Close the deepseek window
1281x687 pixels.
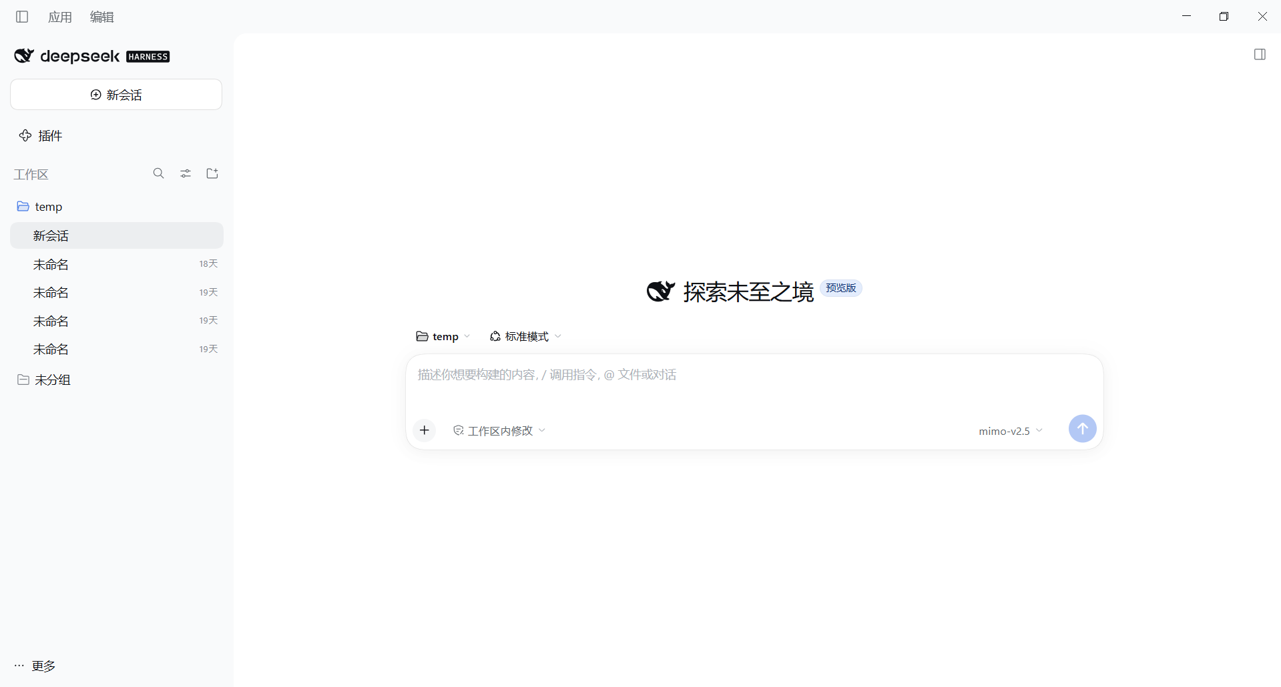[x=1262, y=16]
